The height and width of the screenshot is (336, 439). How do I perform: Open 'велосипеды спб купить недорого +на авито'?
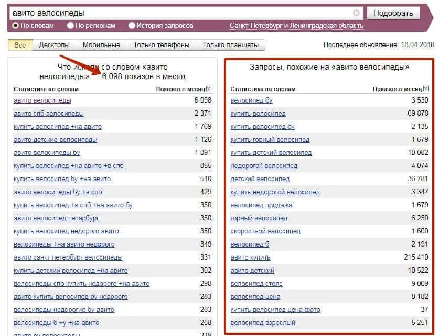click(x=81, y=284)
